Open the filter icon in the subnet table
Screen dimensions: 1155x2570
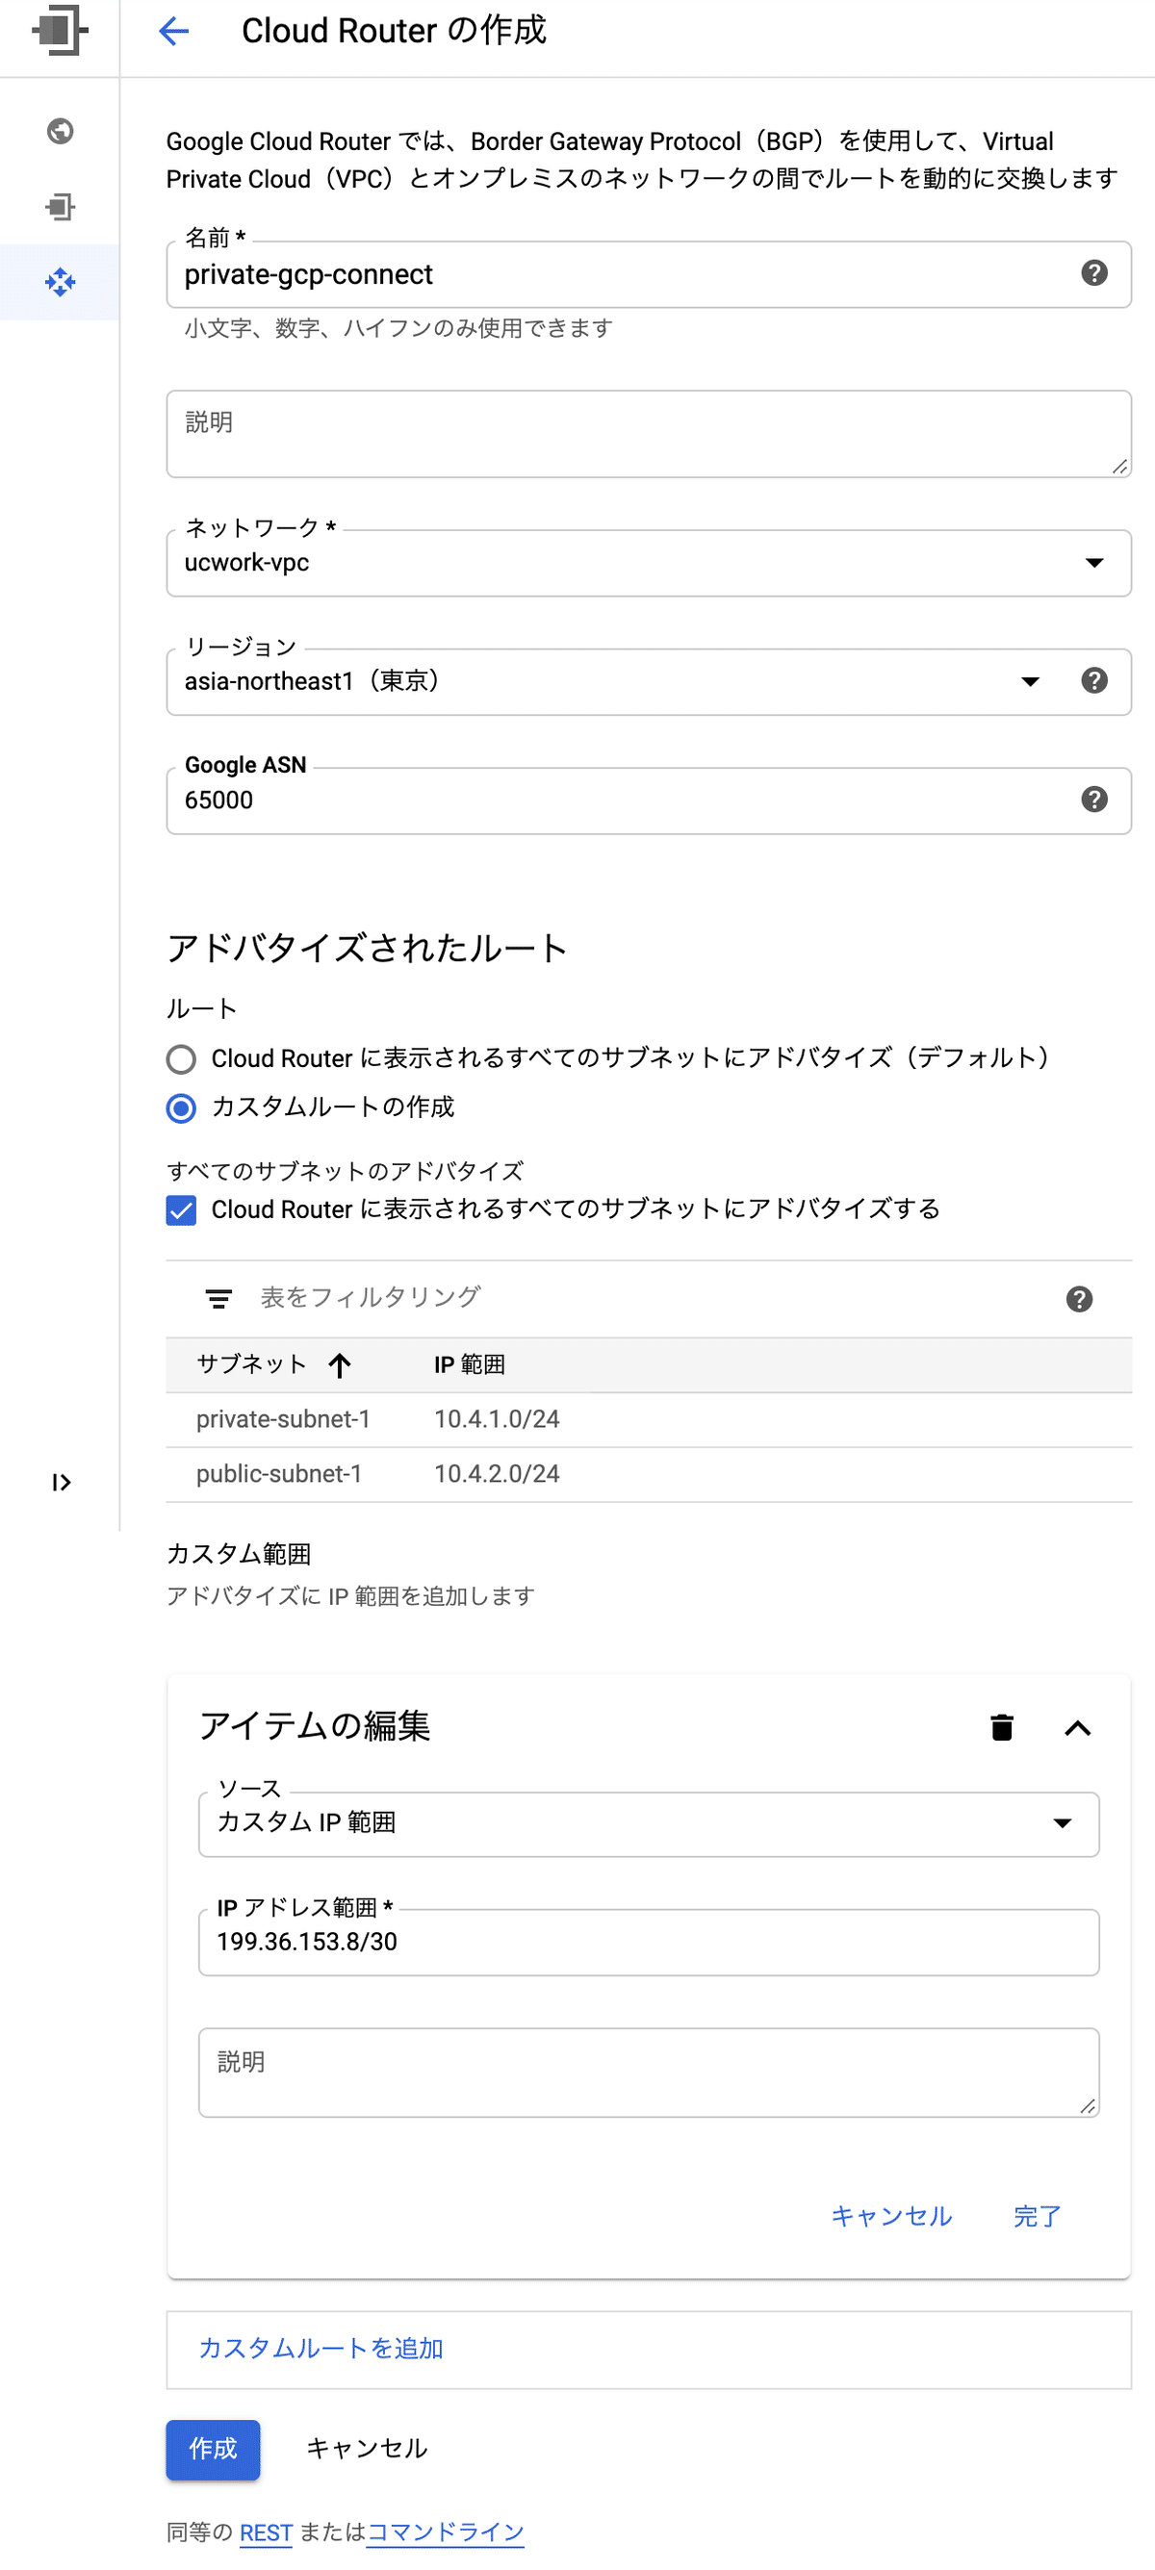(x=218, y=1298)
